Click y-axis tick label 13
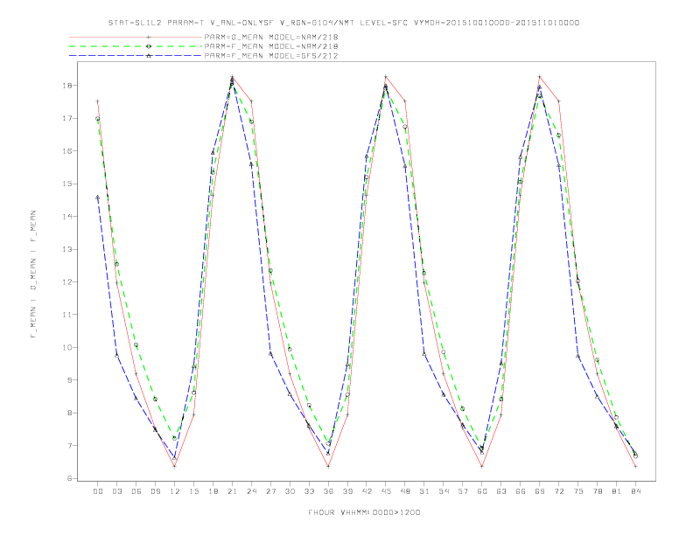 67,249
